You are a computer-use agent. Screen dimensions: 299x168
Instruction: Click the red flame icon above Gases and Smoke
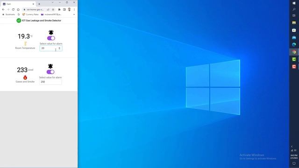(x=25, y=77)
